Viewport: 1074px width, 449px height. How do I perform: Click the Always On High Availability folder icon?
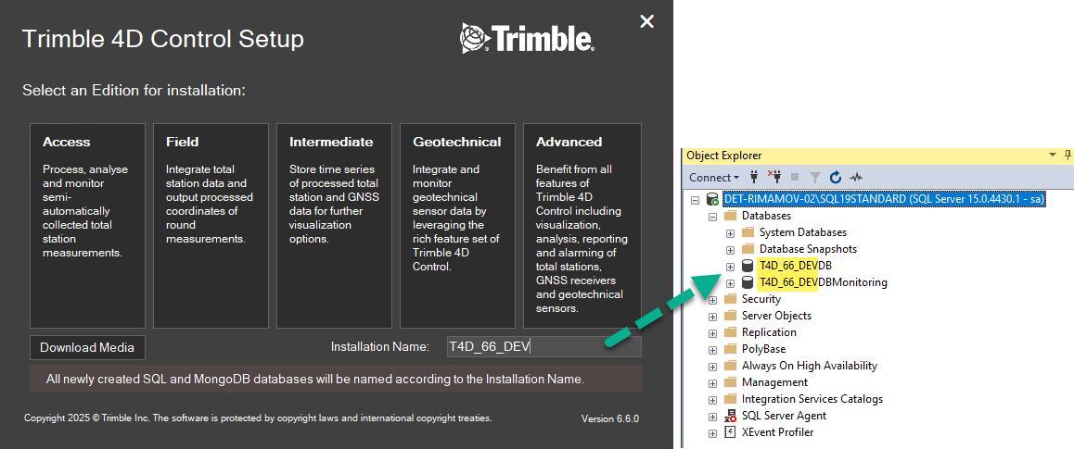pyautogui.click(x=730, y=367)
